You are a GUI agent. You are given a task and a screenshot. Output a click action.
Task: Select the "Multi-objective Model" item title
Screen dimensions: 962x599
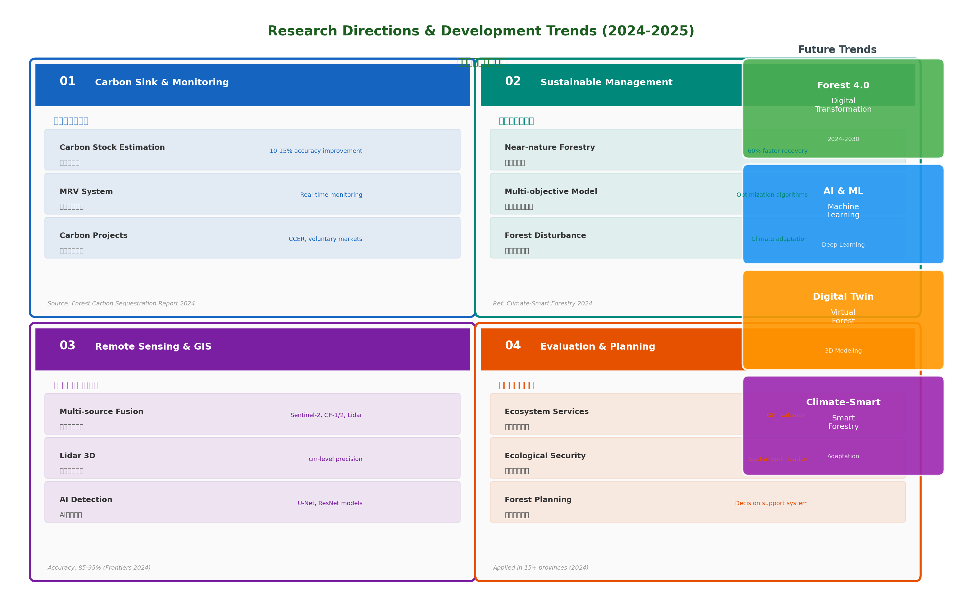pos(551,192)
